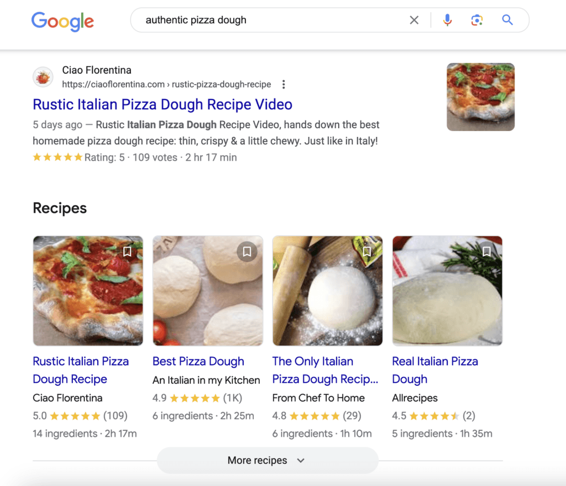Viewport: 566px width, 486px height.
Task: Open Rustic Italian Pizza Dough Recipe card image
Action: tap(88, 291)
